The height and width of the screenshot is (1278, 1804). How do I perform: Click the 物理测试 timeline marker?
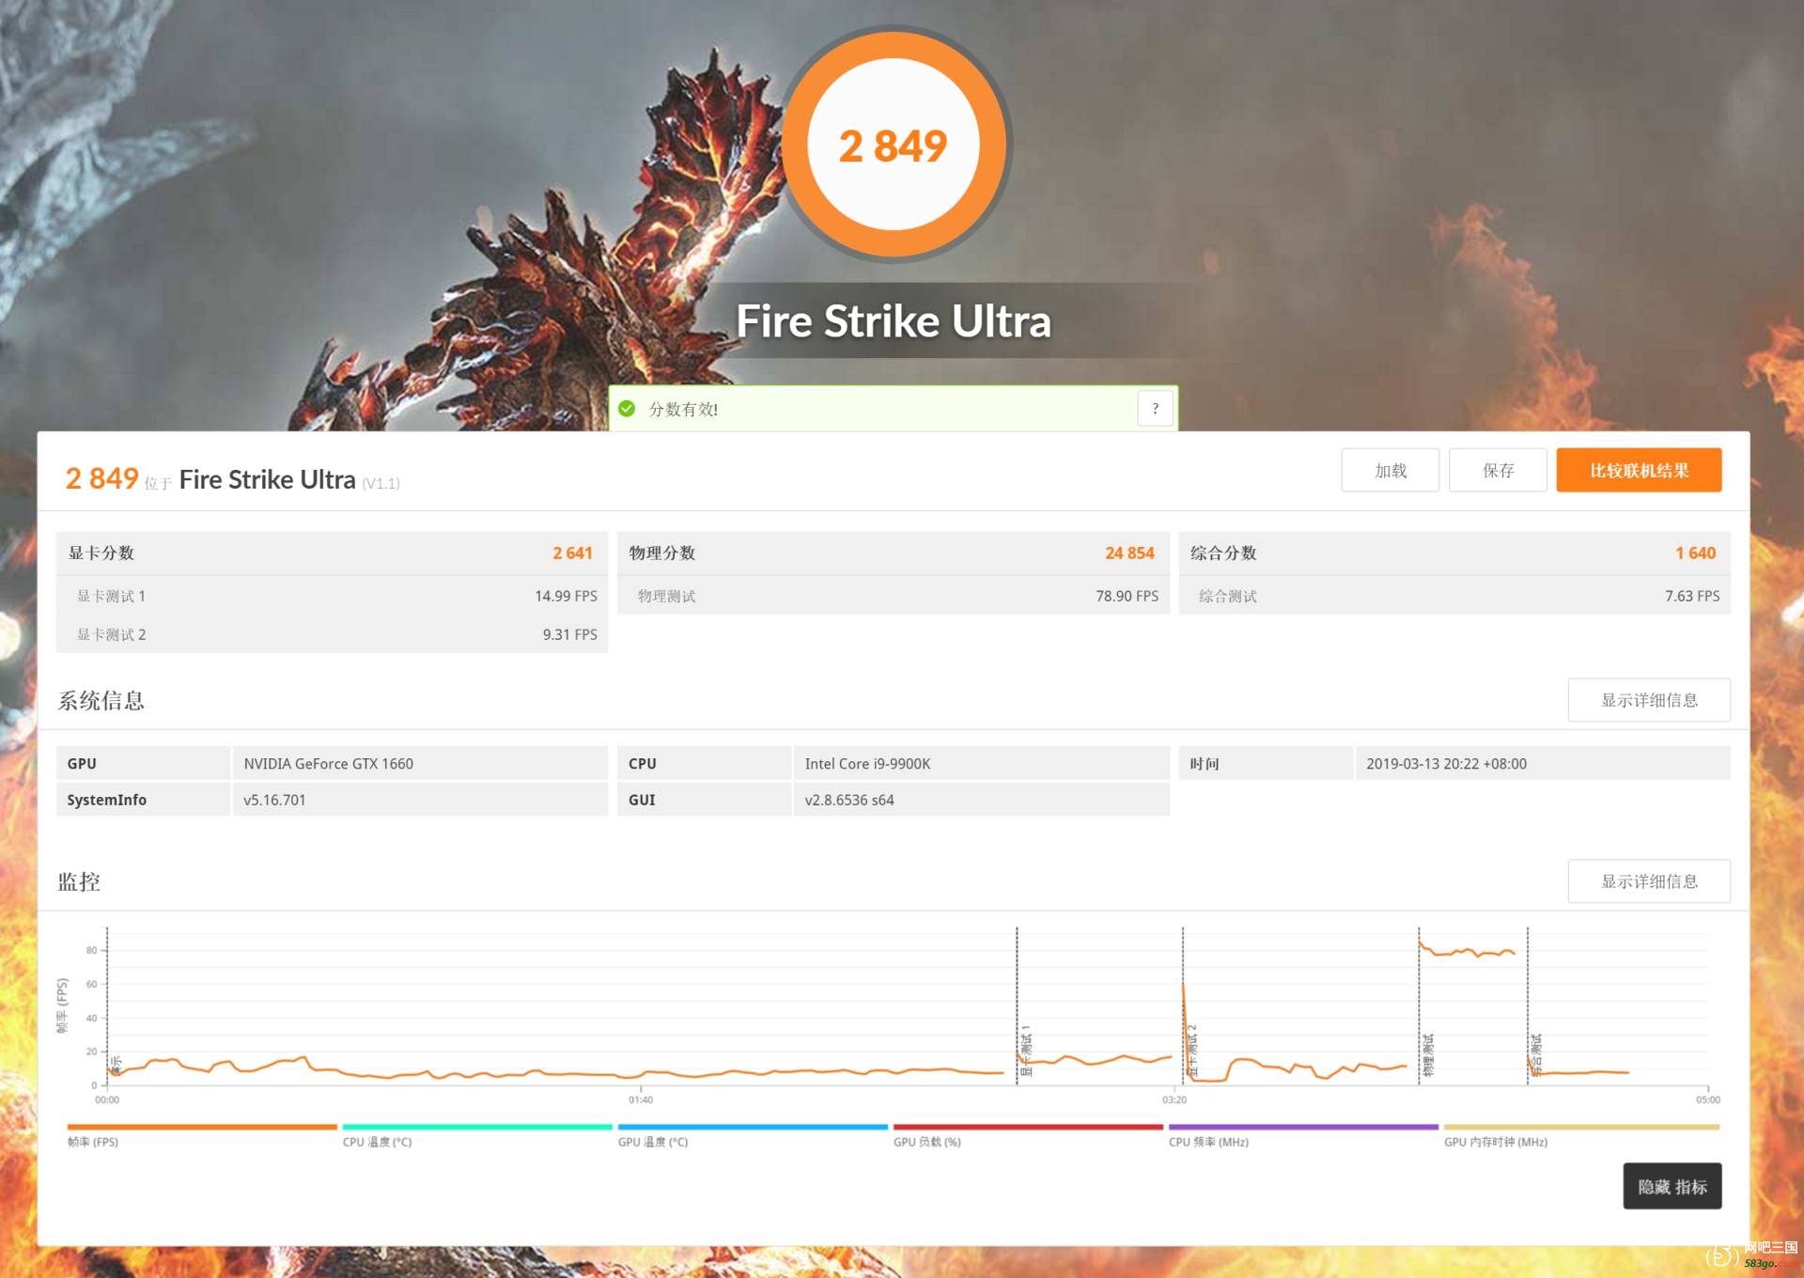pyautogui.click(x=1428, y=1054)
